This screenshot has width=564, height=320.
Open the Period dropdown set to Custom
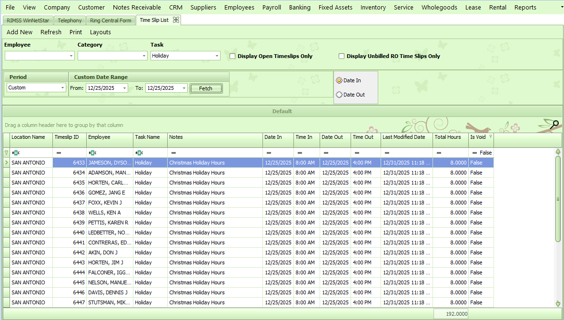[62, 87]
